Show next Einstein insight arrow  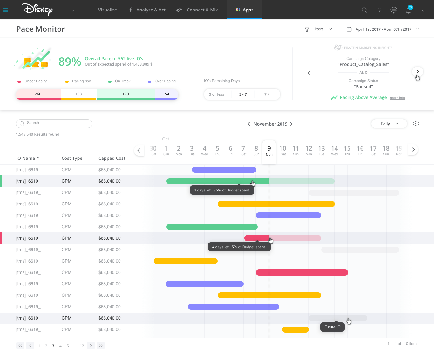417,72
